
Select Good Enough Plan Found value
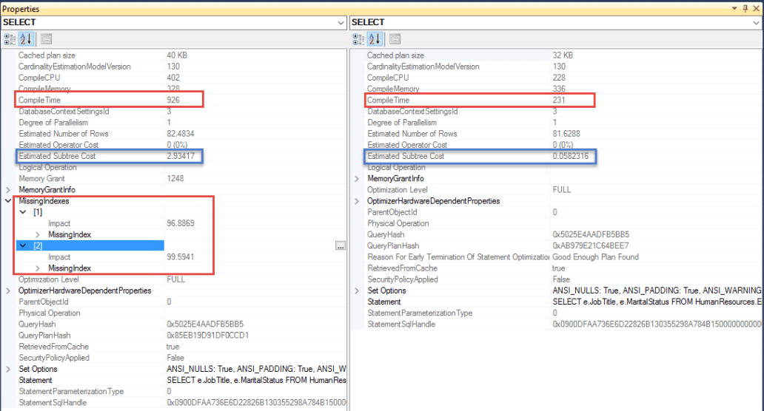[x=595, y=257]
